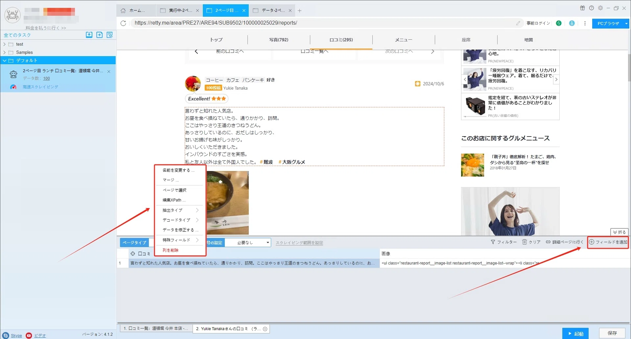Go to the previous review with the left chevron
The height and width of the screenshot is (339, 631).
pos(197,52)
